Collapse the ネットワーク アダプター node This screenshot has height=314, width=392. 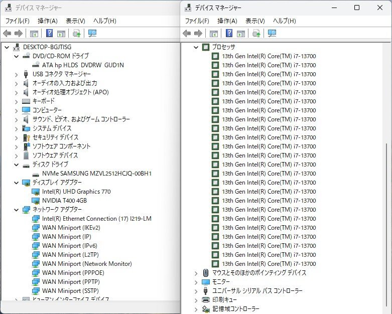click(x=16, y=209)
